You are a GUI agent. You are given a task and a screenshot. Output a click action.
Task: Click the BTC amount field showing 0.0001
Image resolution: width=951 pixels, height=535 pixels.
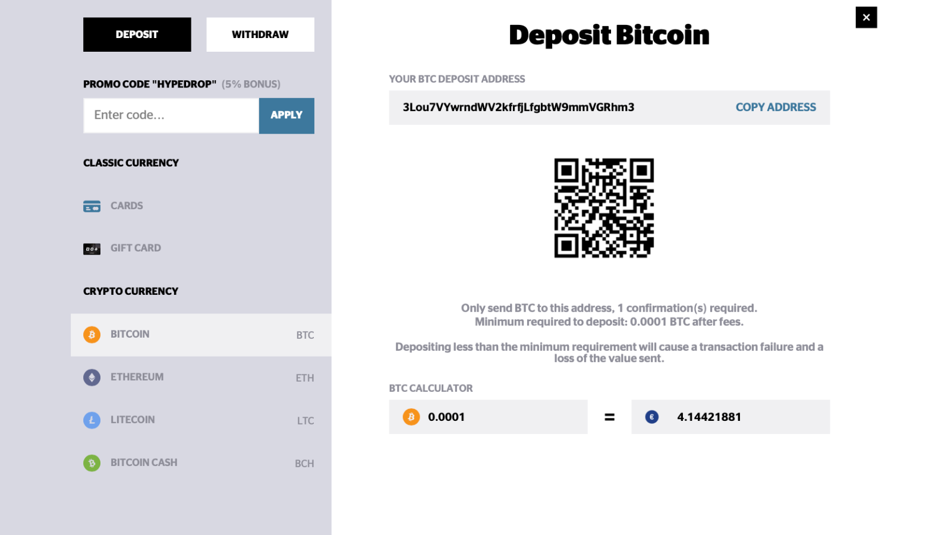(488, 417)
